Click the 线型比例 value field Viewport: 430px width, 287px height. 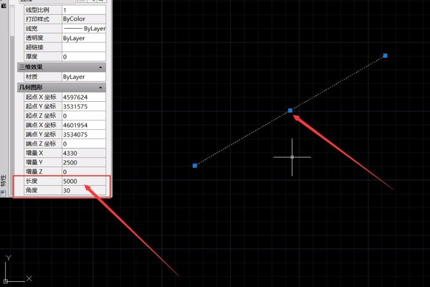tap(85, 10)
